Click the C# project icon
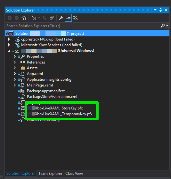This screenshot has height=179, width=171. click(x=17, y=51)
